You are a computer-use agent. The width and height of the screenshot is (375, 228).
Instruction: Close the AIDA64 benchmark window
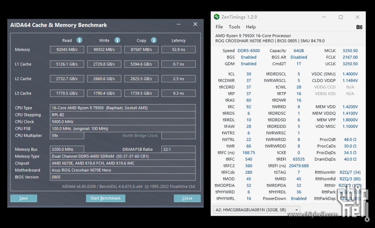point(196,24)
